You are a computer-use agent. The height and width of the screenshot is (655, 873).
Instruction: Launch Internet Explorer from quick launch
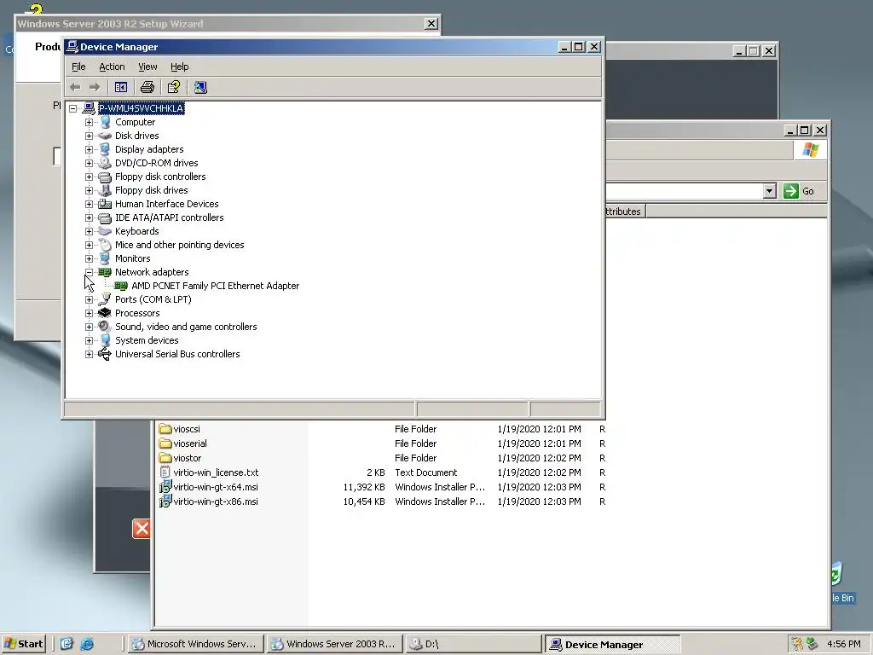[x=87, y=645]
